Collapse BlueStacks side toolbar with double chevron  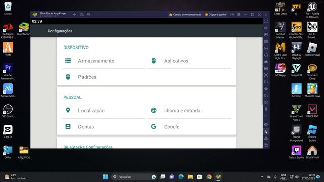click(266, 15)
